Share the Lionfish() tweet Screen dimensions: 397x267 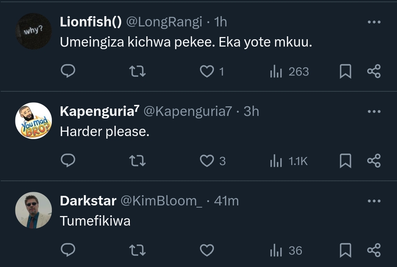click(374, 72)
